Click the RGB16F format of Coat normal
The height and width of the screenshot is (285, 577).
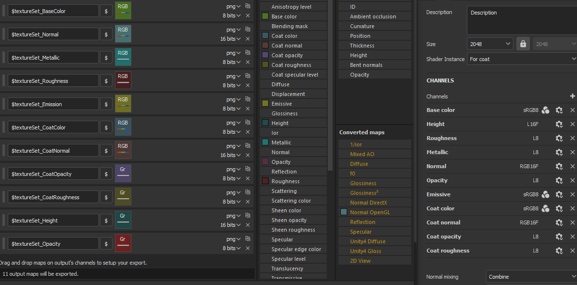529,222
